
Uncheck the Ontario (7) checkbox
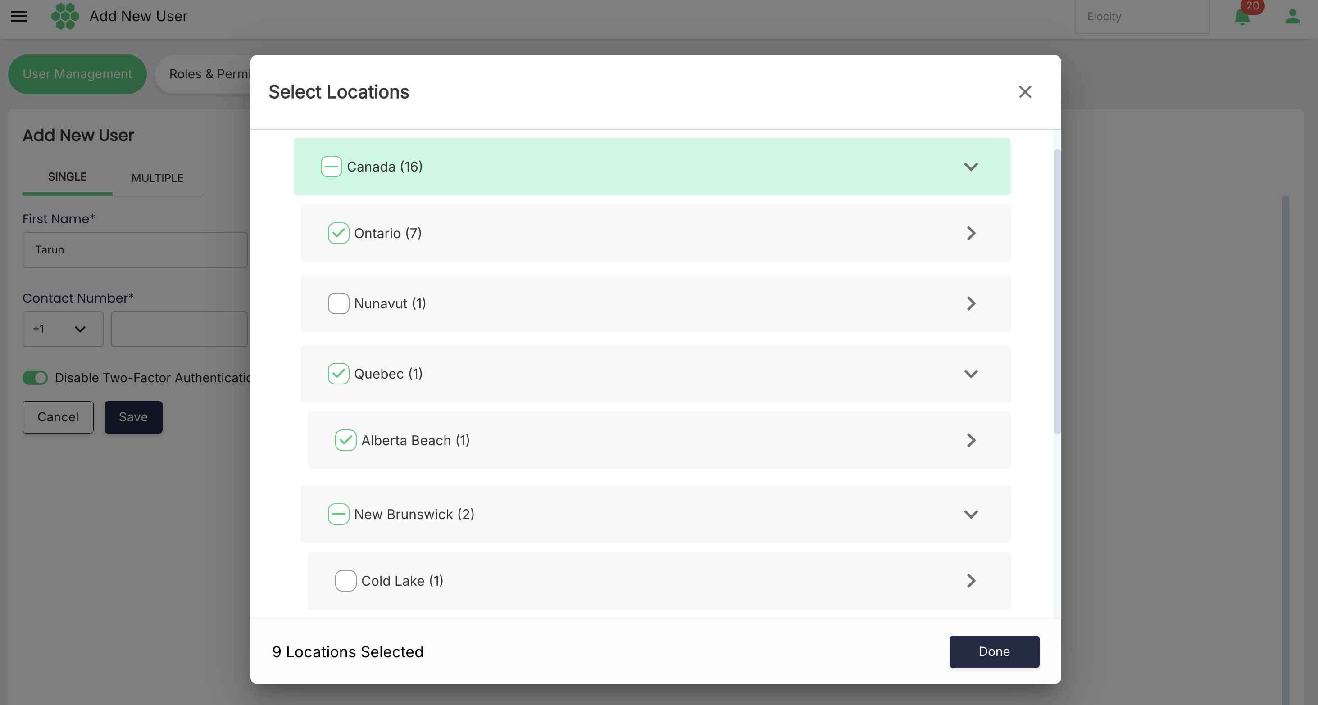click(338, 233)
